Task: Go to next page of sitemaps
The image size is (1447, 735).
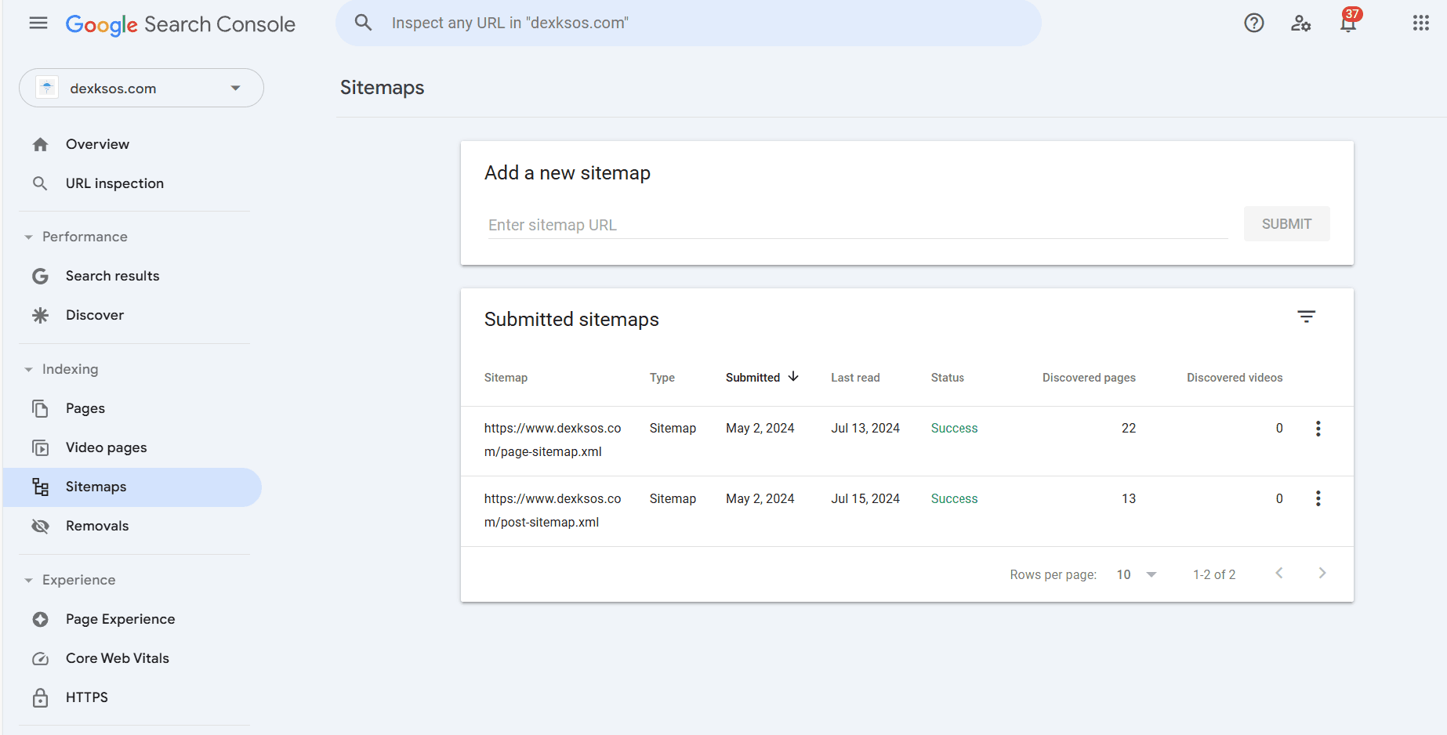Action: [1322, 573]
